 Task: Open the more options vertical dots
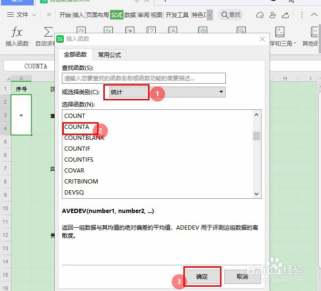[x=302, y=15]
